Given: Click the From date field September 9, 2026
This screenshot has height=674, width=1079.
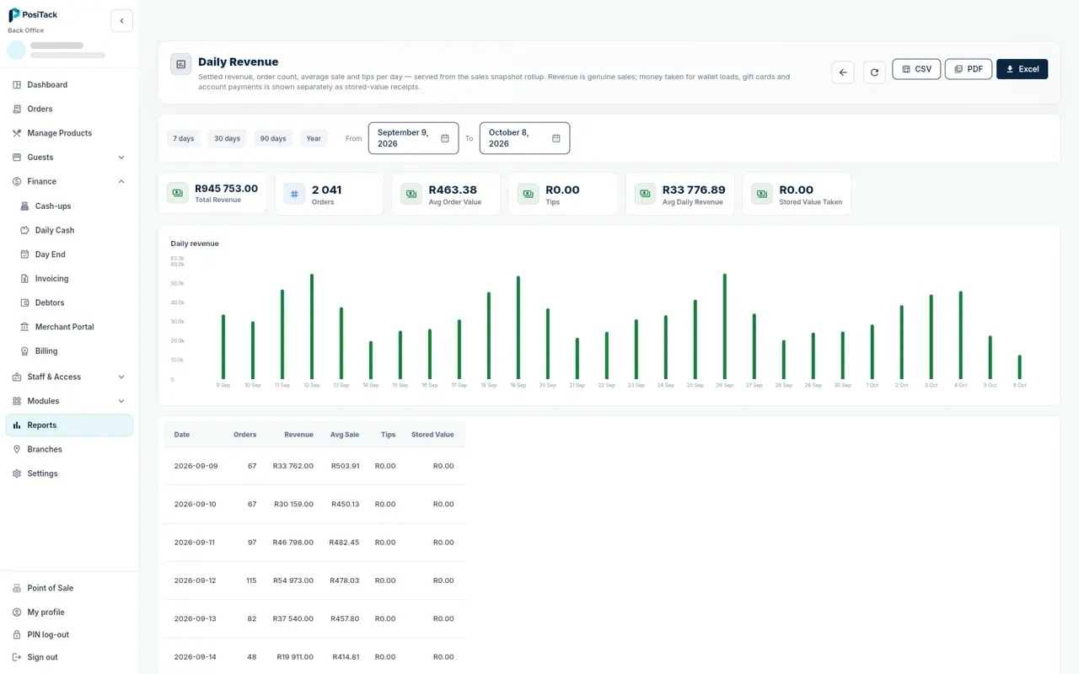Looking at the screenshot, I should coord(413,138).
